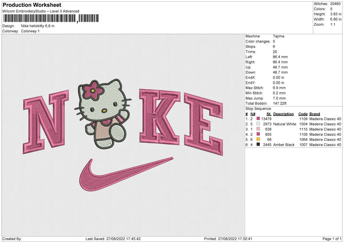
Task: Click the Trims value 20
Action: tap(275, 52)
